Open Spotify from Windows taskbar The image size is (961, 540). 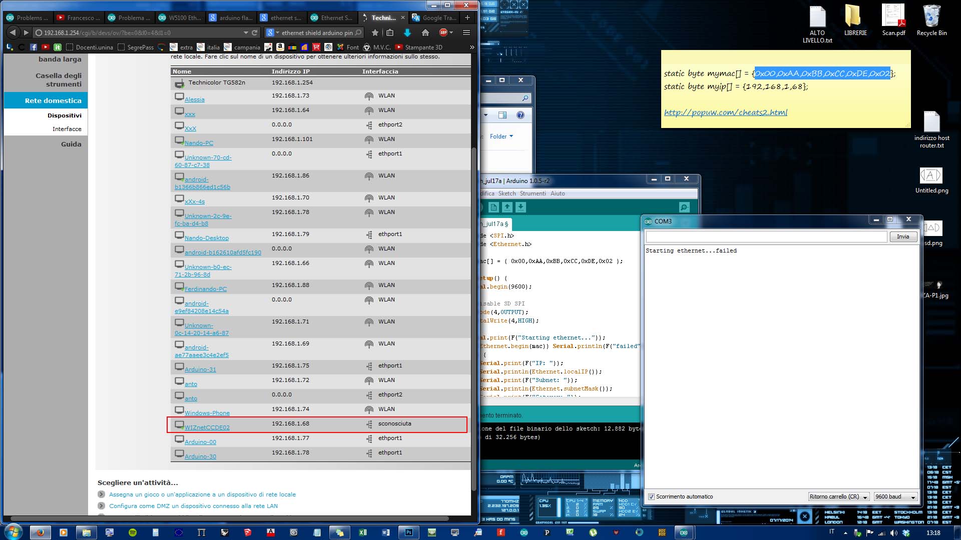133,532
